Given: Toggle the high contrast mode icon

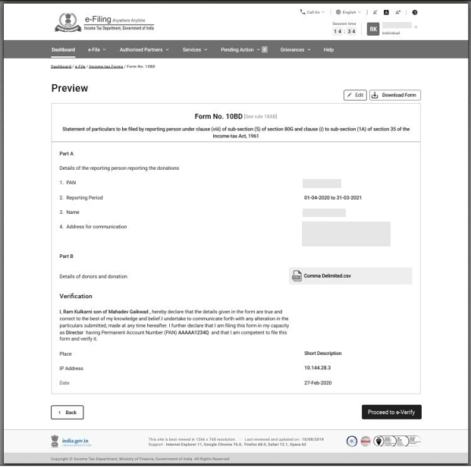Looking at the screenshot, I should click(415, 13).
